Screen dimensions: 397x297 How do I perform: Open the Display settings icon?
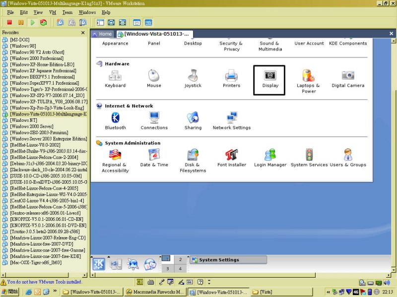269,80
